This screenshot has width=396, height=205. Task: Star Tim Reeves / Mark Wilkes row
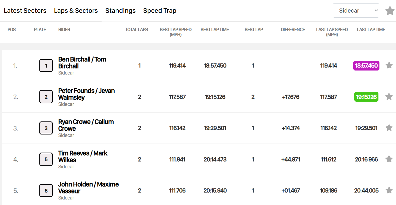[389, 159]
